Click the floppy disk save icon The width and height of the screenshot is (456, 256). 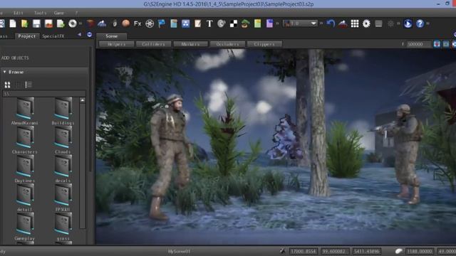point(36,23)
